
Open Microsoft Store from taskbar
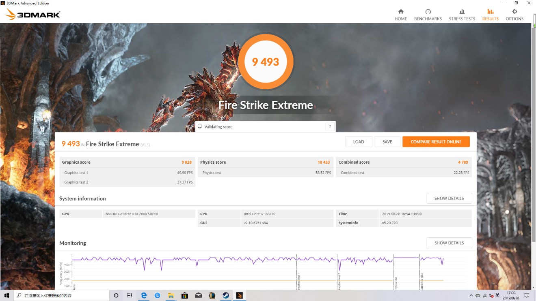185,295
